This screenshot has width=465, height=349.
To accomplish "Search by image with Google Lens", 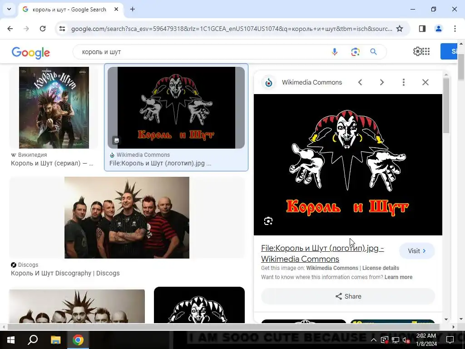I will (x=355, y=52).
